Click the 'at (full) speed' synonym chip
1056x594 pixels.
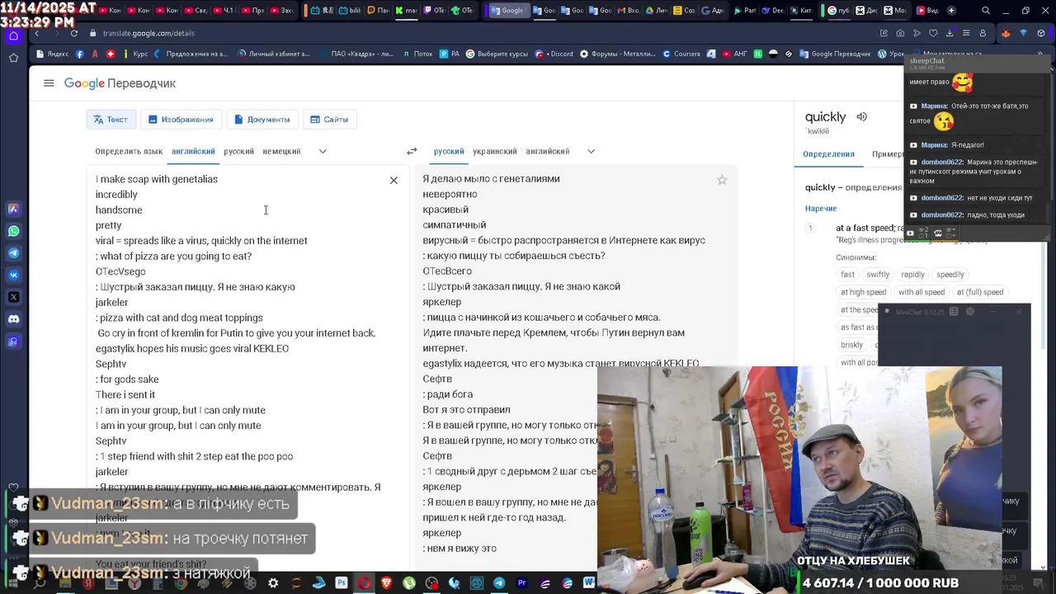point(980,292)
